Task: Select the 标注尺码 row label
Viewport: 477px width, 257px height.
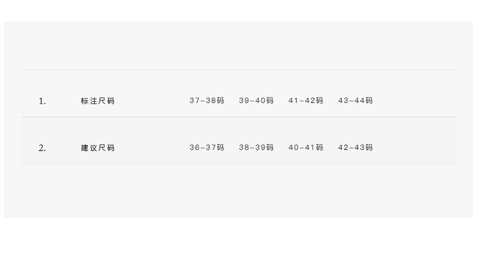Action: [x=97, y=101]
